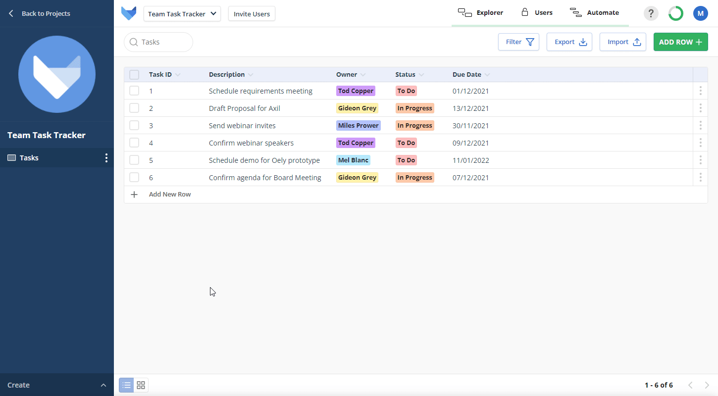Open the user avatar M icon
718x396 pixels.
click(700, 13)
